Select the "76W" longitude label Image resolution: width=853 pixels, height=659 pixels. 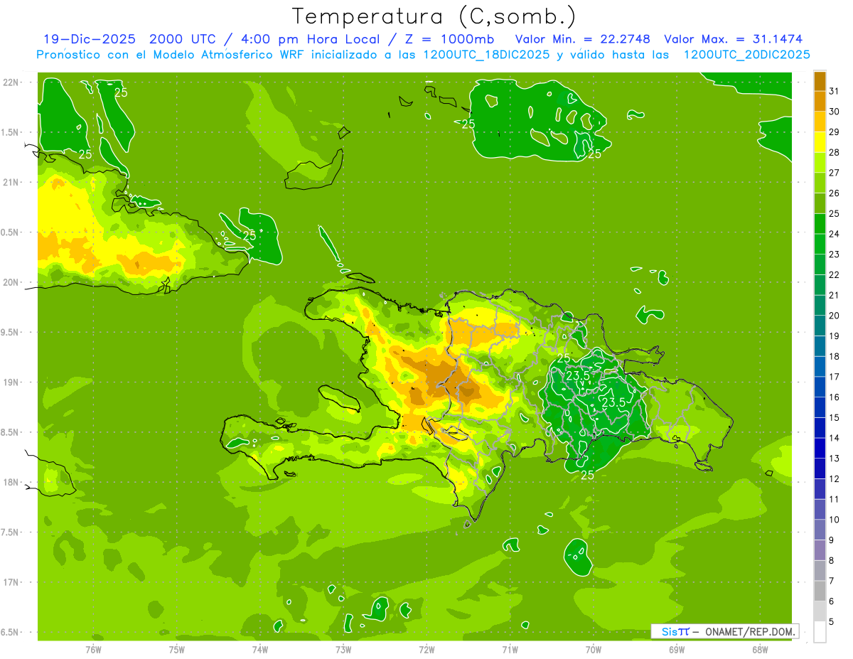[93, 650]
